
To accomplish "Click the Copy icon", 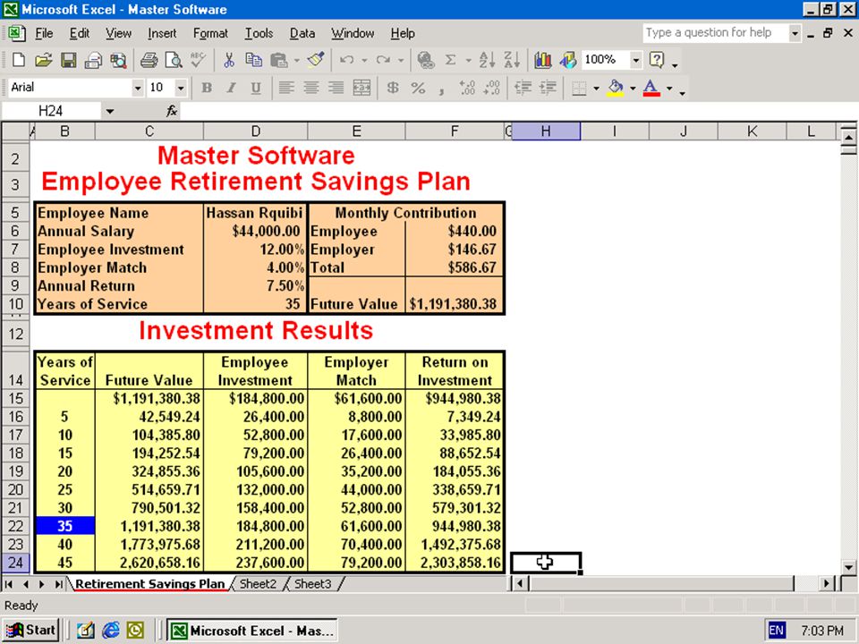I will pos(253,60).
